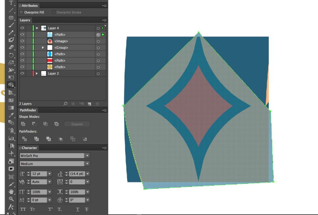The width and height of the screenshot is (318, 215).
Task: Switch to the Character tab
Action: [x=28, y=148]
